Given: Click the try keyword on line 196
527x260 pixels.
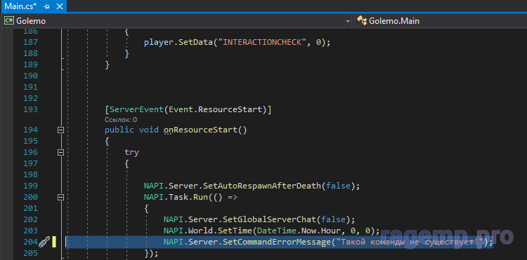Looking at the screenshot, I should pos(132,153).
